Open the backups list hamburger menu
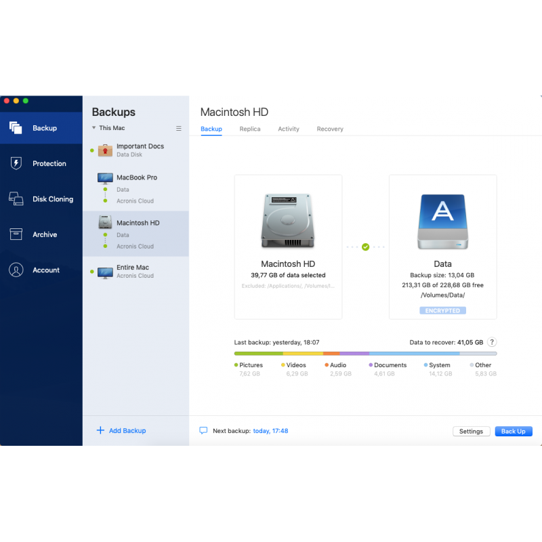 (x=179, y=128)
